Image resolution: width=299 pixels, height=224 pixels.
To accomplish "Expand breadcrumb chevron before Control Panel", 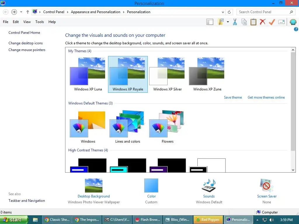I will pos(40,12).
